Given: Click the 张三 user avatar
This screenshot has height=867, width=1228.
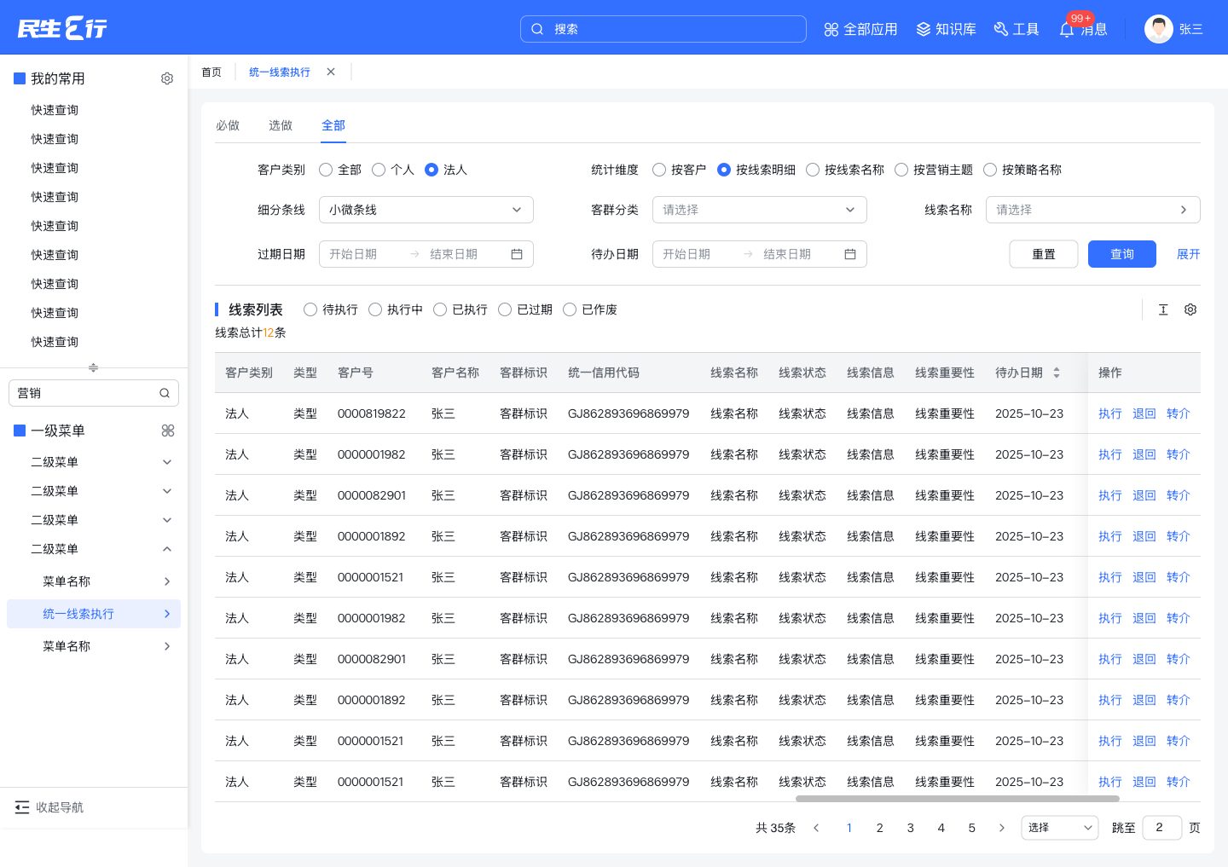Looking at the screenshot, I should (1158, 29).
